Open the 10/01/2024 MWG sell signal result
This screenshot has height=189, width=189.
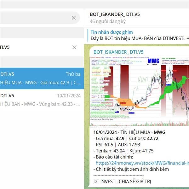(x=42, y=100)
